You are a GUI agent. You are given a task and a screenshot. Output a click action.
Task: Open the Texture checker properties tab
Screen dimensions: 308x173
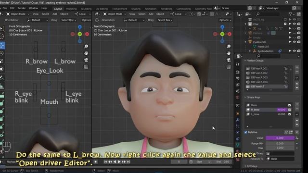click(x=237, y=159)
